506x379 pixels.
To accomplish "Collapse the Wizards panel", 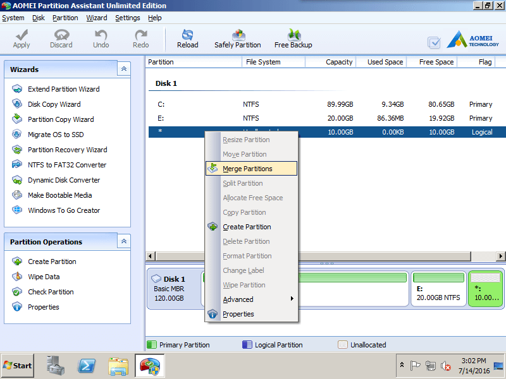I will (x=124, y=69).
